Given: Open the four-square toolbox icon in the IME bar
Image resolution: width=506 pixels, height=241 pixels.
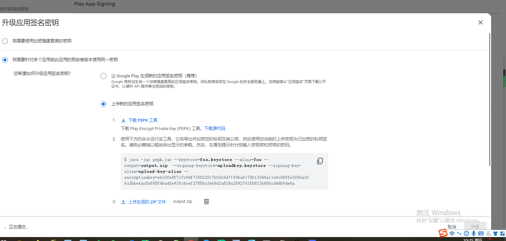Looking at the screenshot, I should pyautogui.click(x=502, y=233).
